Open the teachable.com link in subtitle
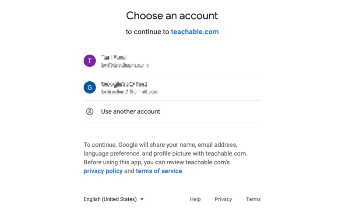345x215 pixels. [x=195, y=32]
